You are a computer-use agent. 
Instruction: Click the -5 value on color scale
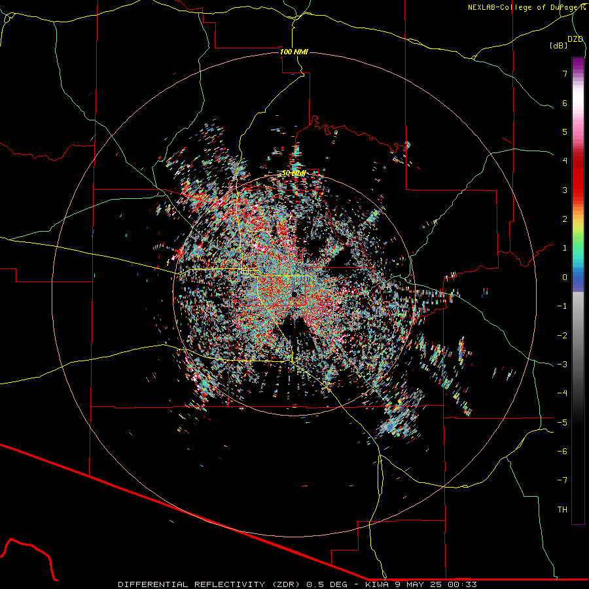562,422
